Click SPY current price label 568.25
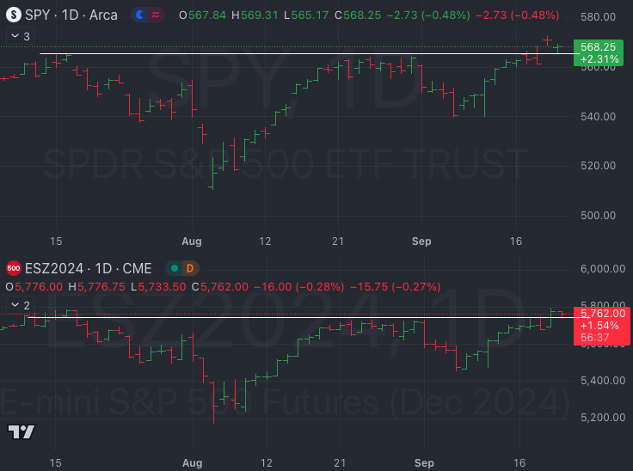Screen dimensions: 633x471 tap(599, 53)
